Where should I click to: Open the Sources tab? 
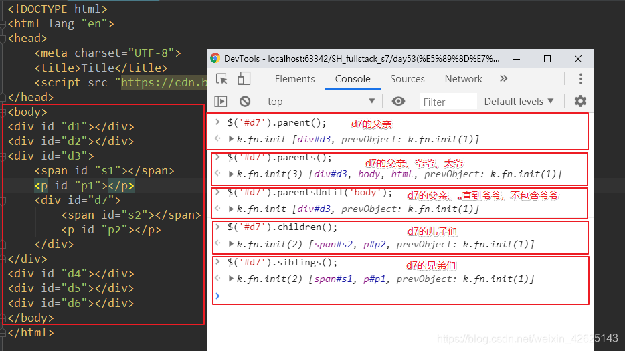click(407, 79)
